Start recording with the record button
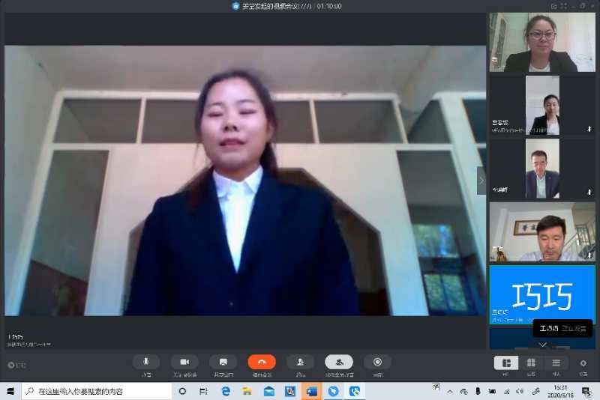The image size is (600, 400). pos(377,362)
